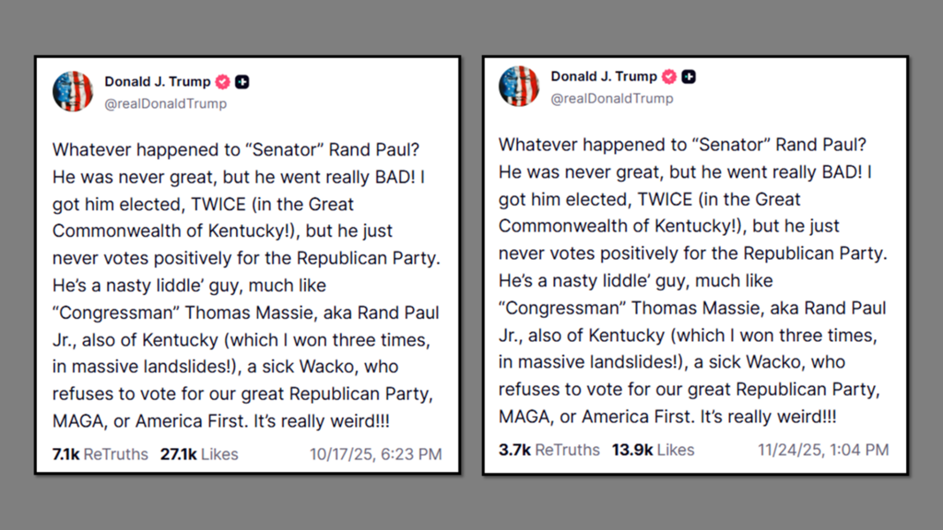This screenshot has width=943, height=530.
Task: Click the Donald J. Trump name in right post
Action: point(604,77)
